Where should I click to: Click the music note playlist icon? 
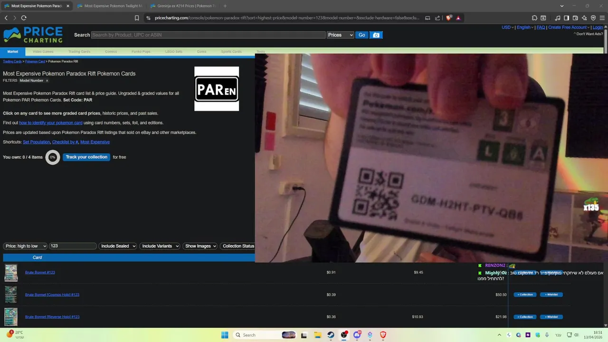tap(558, 18)
